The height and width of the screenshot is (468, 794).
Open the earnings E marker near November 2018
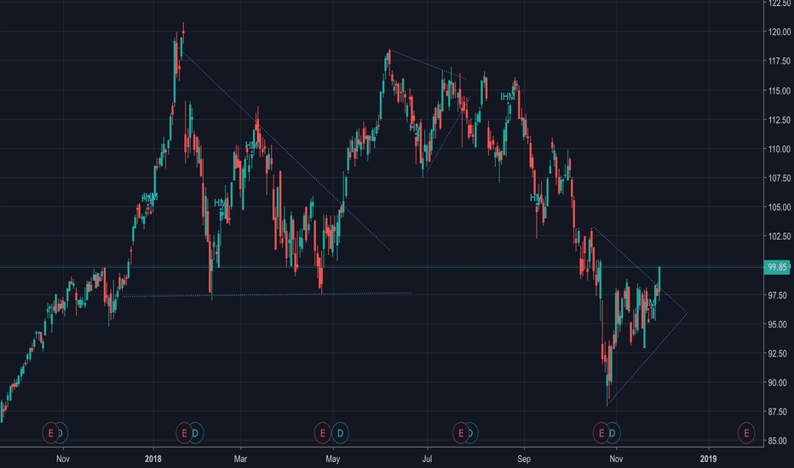coord(601,433)
